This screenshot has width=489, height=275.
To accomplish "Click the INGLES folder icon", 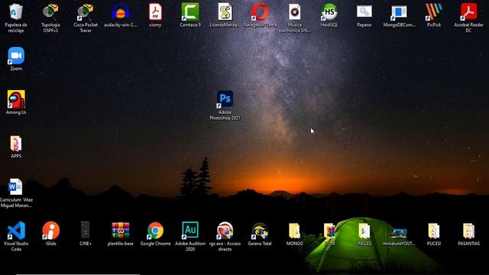I will tap(364, 231).
